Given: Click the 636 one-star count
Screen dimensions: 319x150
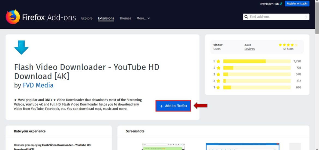Looking at the screenshot, I should pyautogui.click(x=299, y=87).
